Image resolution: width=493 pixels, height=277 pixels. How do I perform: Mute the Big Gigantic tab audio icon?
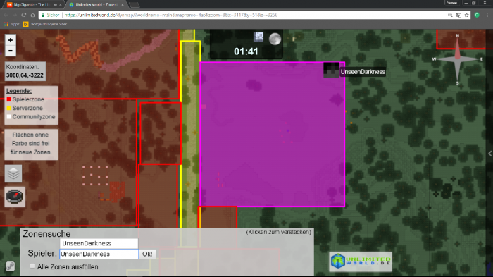(x=56, y=5)
